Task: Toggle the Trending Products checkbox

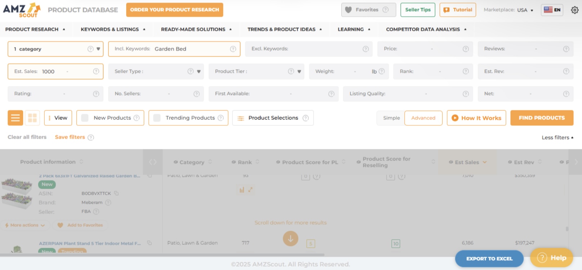Action: pyautogui.click(x=157, y=118)
